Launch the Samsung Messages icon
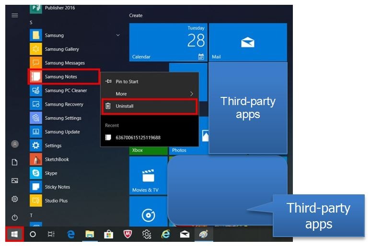Image resolution: width=371 pixels, height=250 pixels. (x=36, y=63)
